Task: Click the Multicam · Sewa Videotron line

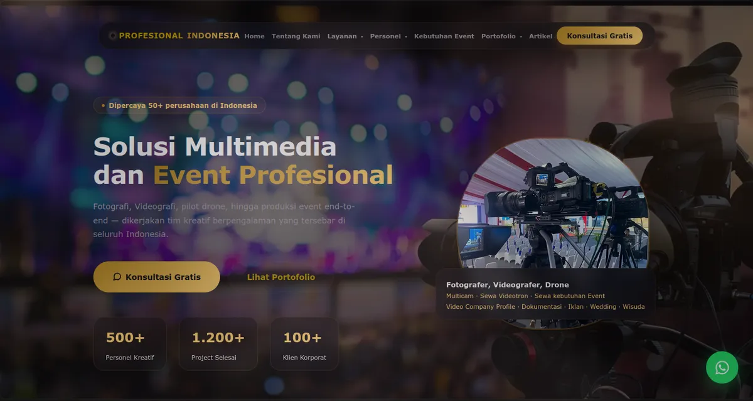Action: click(x=525, y=296)
